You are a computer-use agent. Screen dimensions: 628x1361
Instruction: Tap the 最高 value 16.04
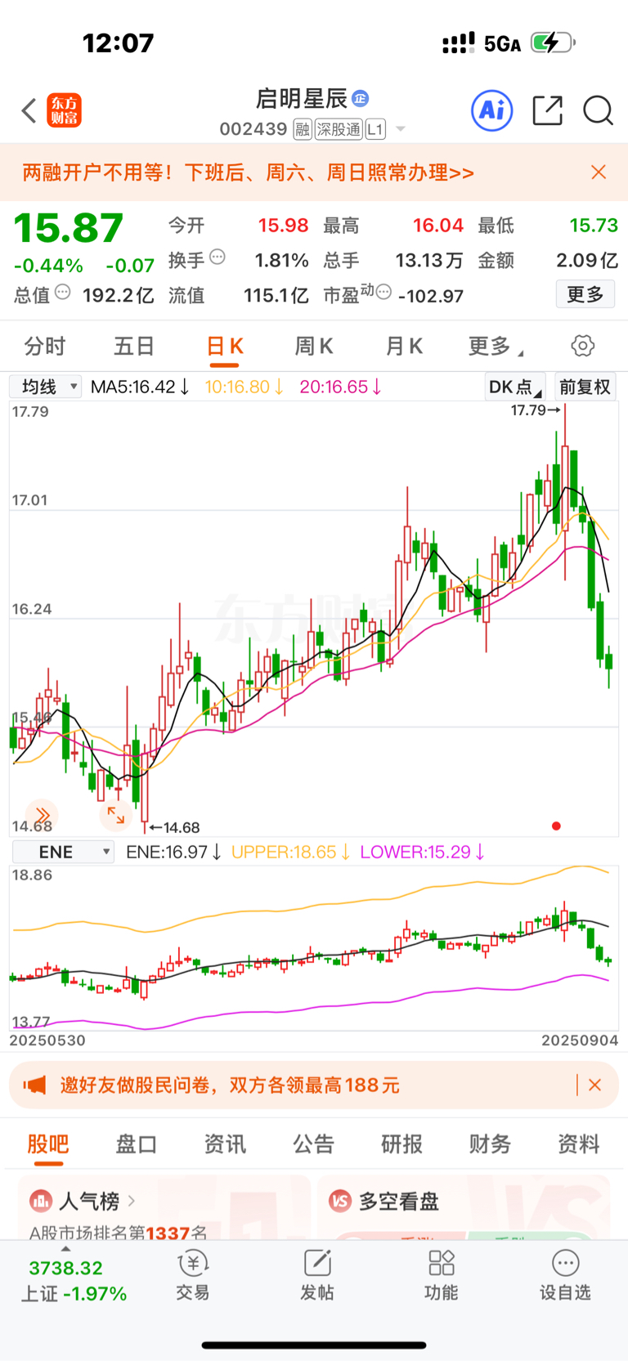point(438,226)
